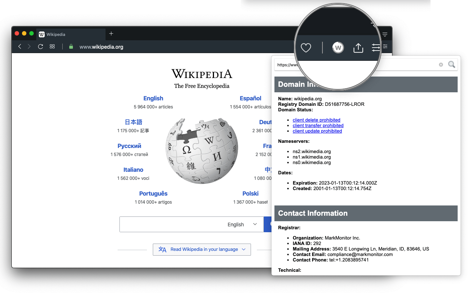Click the text '1 562 000+ voci'
Screen dimensions: 469x293
point(133,178)
